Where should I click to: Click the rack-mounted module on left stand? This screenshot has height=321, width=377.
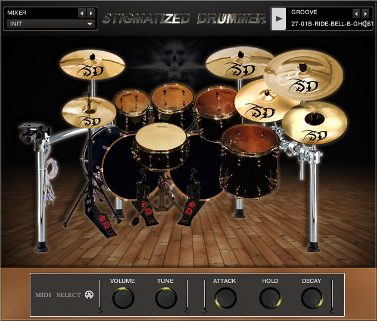(34, 133)
